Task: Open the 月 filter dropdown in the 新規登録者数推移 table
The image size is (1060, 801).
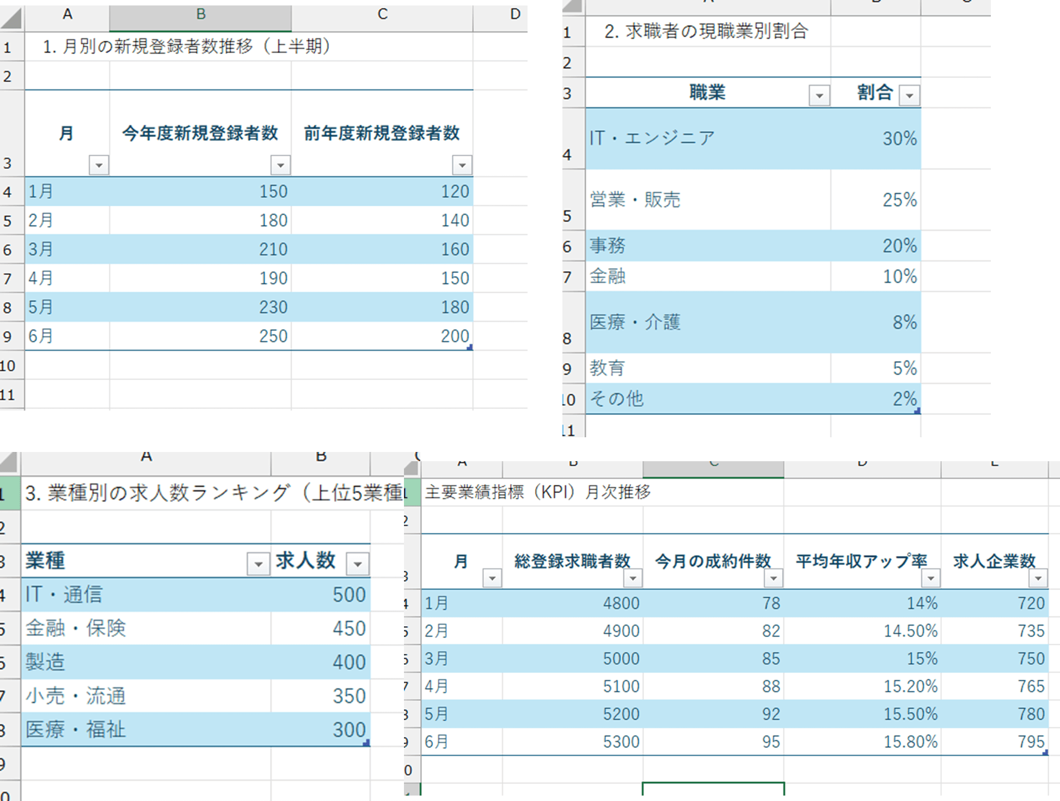Action: 99,165
